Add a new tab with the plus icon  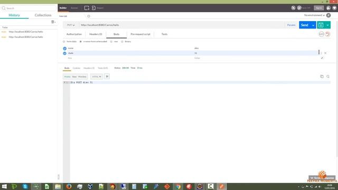click(x=89, y=16)
